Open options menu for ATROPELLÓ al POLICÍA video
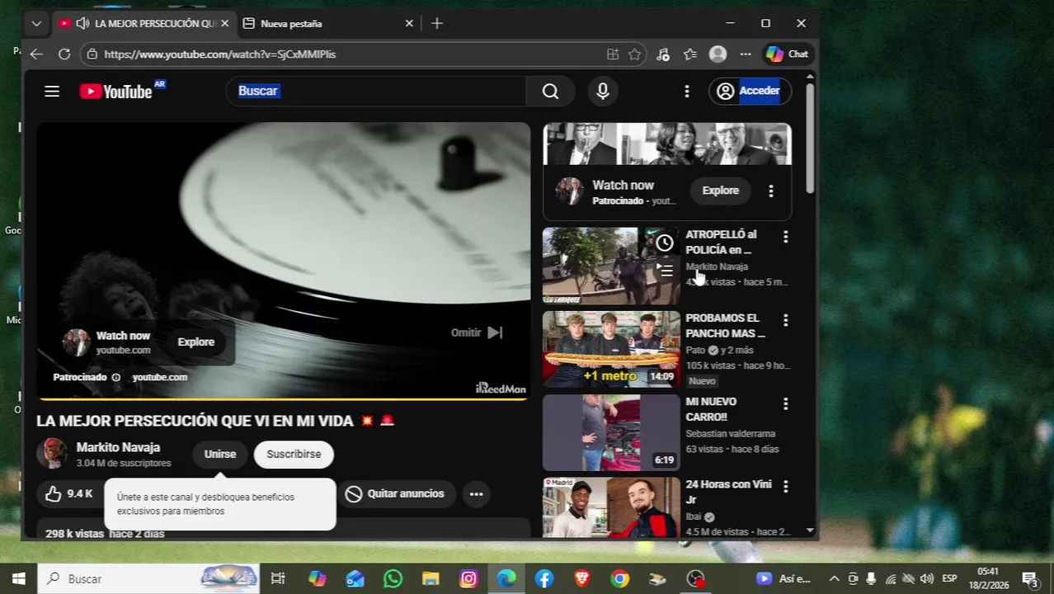 tap(785, 237)
